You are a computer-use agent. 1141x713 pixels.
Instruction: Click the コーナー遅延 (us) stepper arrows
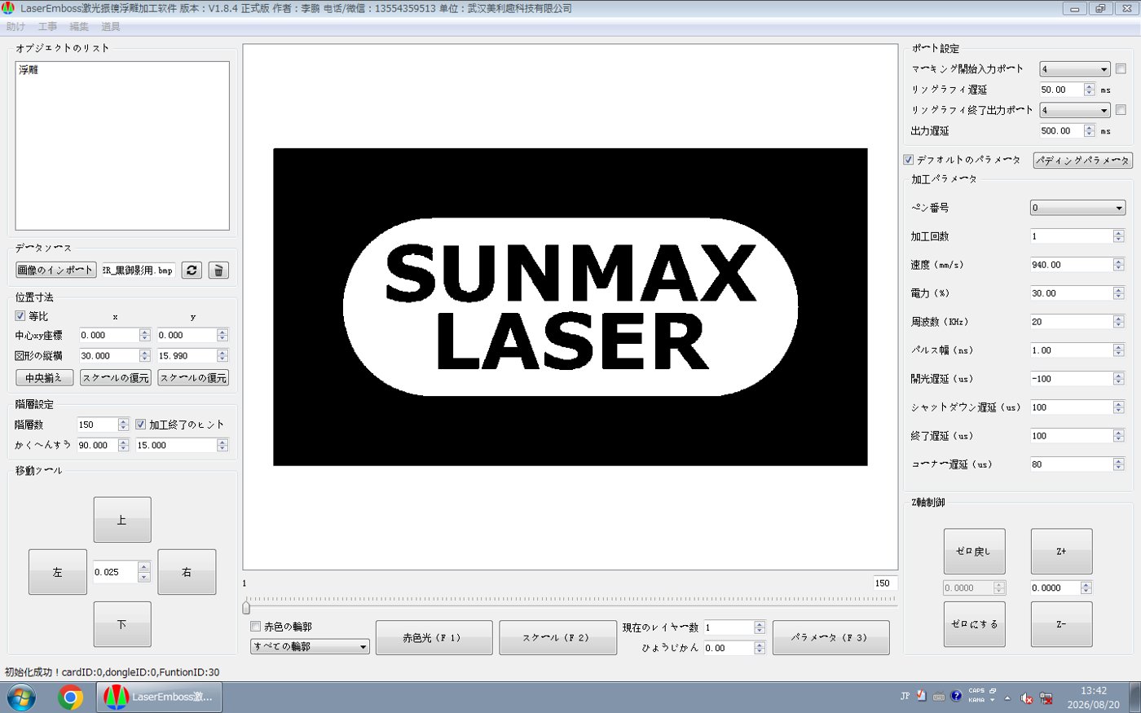click(1118, 464)
